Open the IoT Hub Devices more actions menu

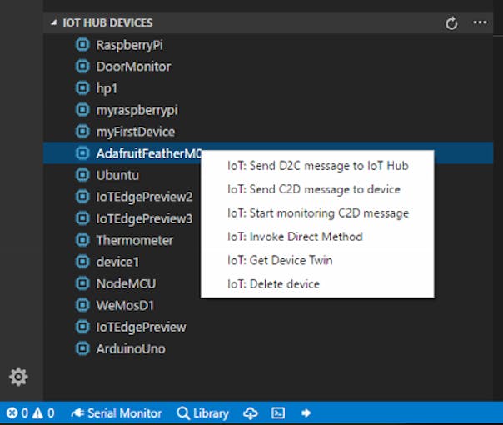(480, 22)
